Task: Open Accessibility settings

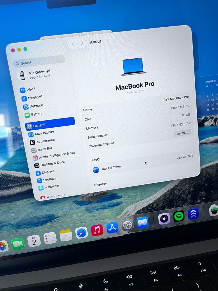Action: point(44,133)
